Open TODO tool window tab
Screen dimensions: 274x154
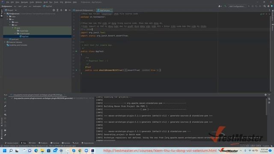(33, 143)
